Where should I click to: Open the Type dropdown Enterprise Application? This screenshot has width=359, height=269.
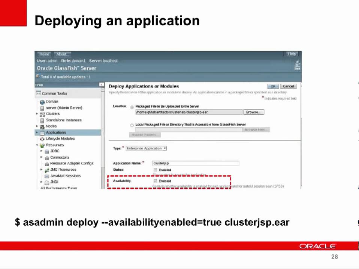click(x=146, y=148)
